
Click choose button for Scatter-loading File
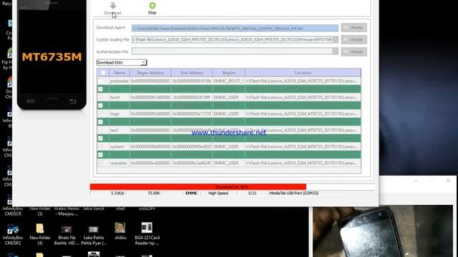point(354,39)
